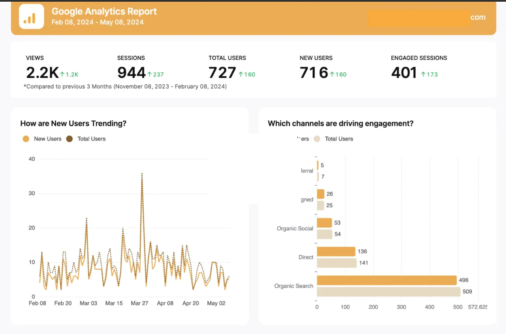Click the Google Analytics Report title
This screenshot has height=334, width=506.
(104, 12)
